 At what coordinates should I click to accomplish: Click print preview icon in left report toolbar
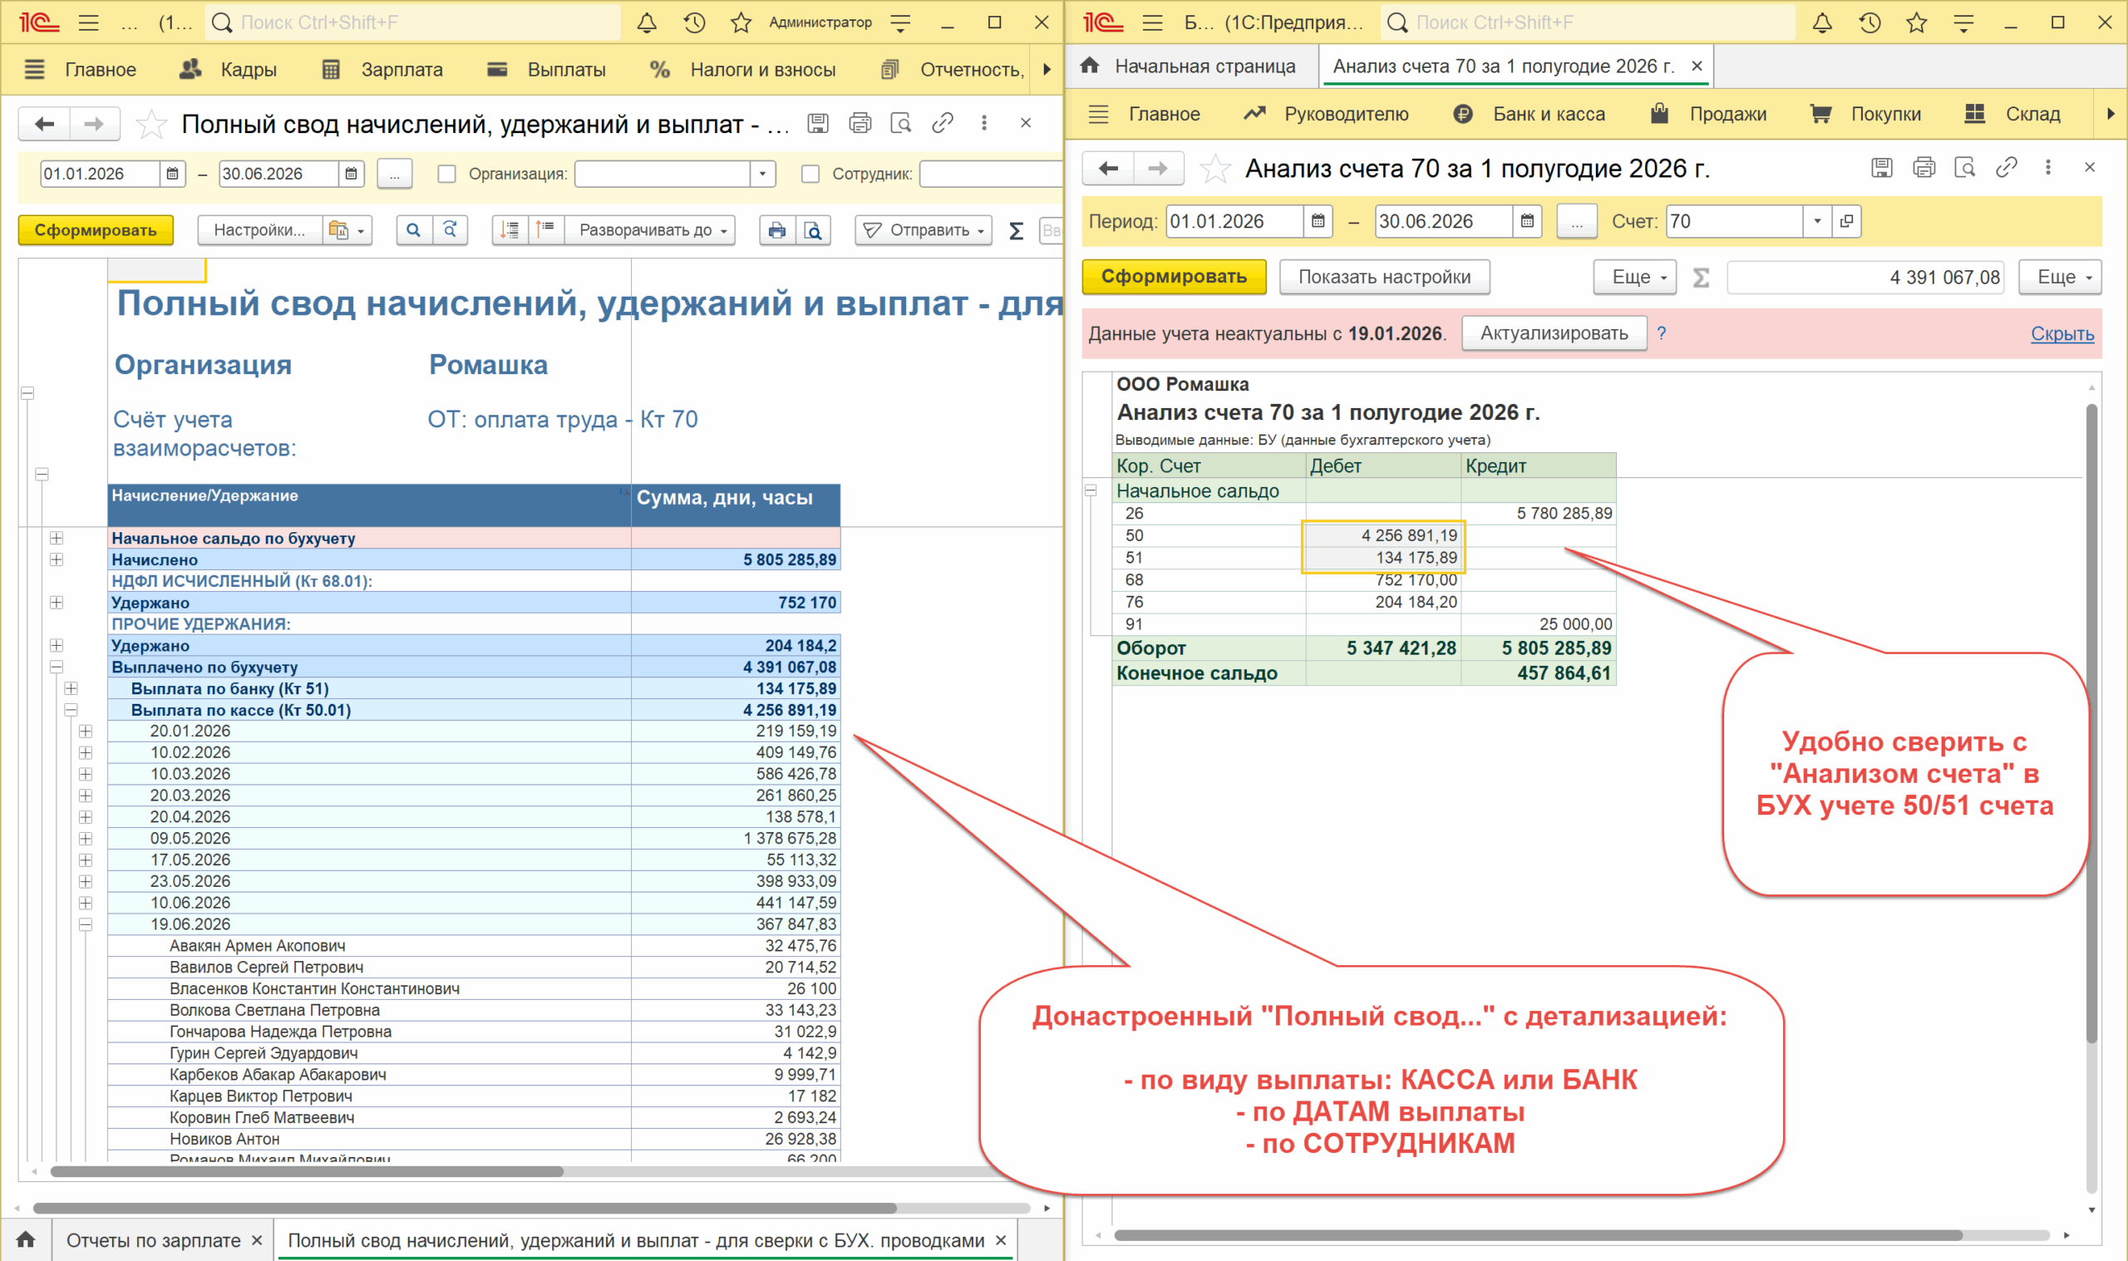pos(813,230)
